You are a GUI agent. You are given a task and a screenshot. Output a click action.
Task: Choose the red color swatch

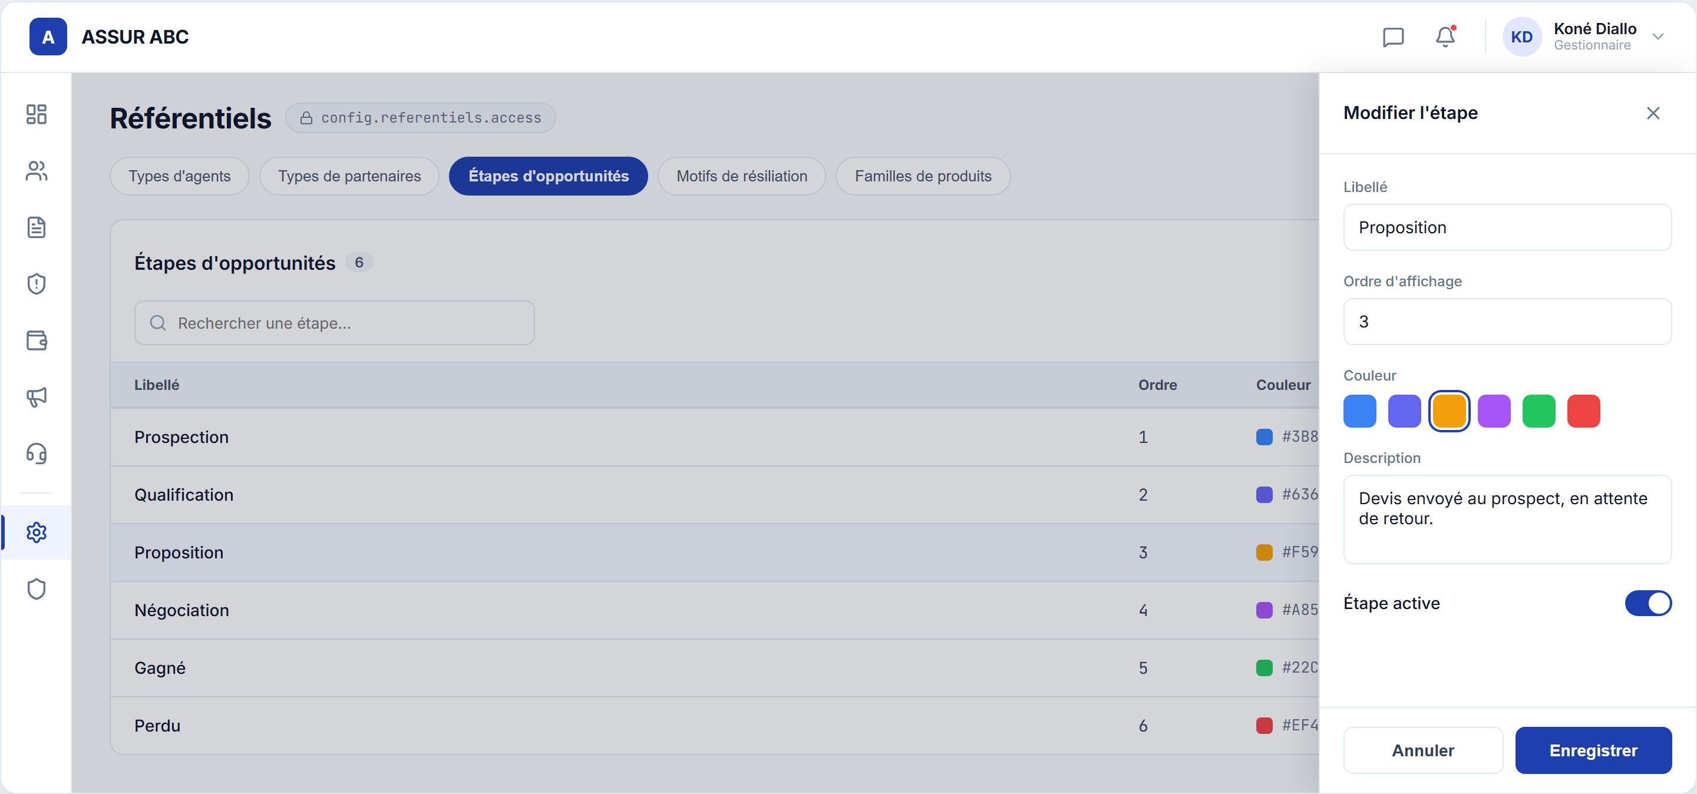1583,412
